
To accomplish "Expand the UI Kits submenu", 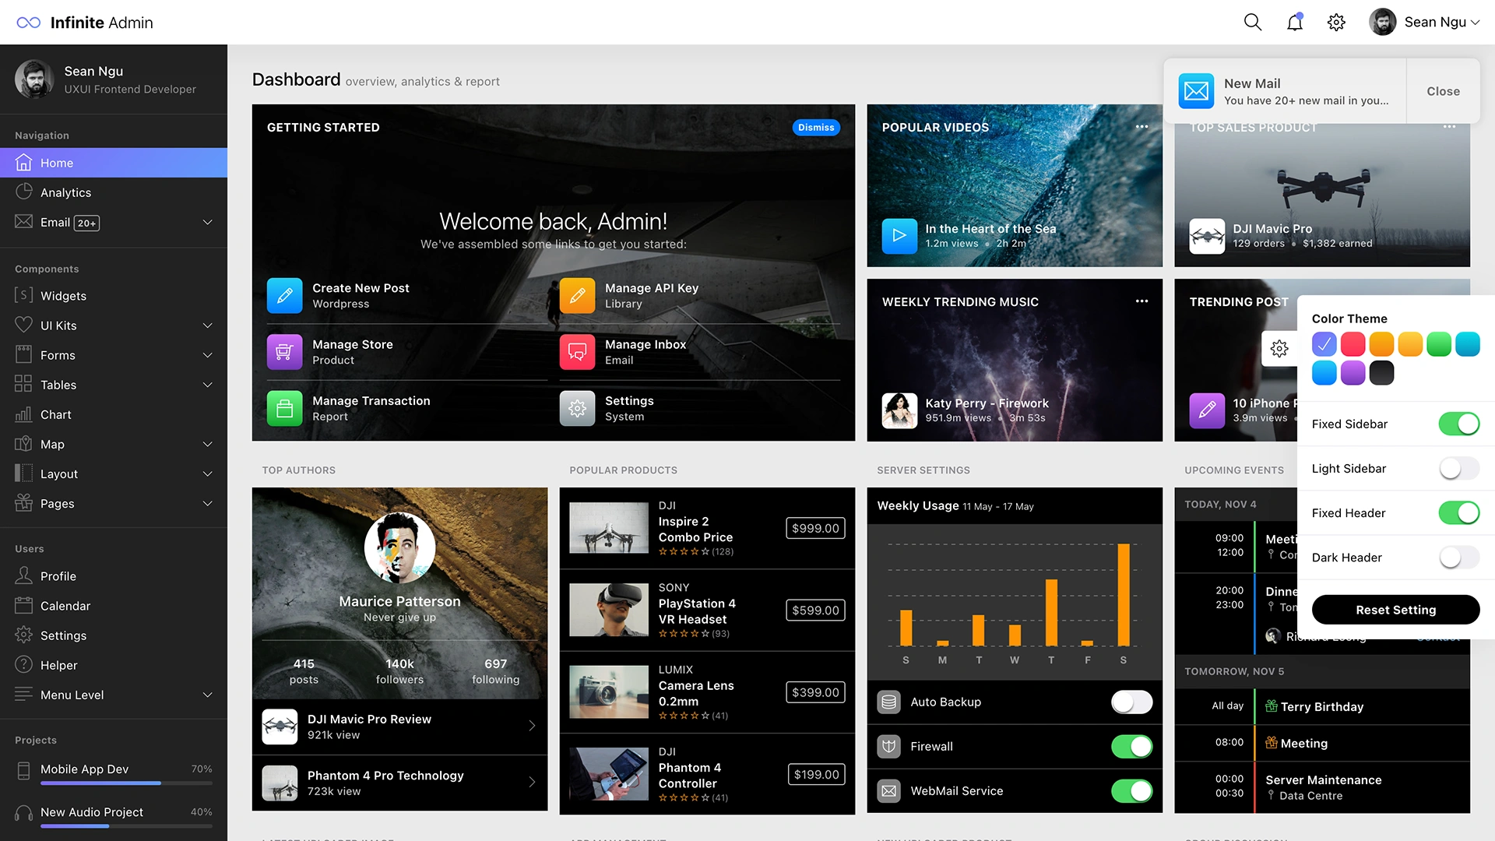I will (x=208, y=325).
